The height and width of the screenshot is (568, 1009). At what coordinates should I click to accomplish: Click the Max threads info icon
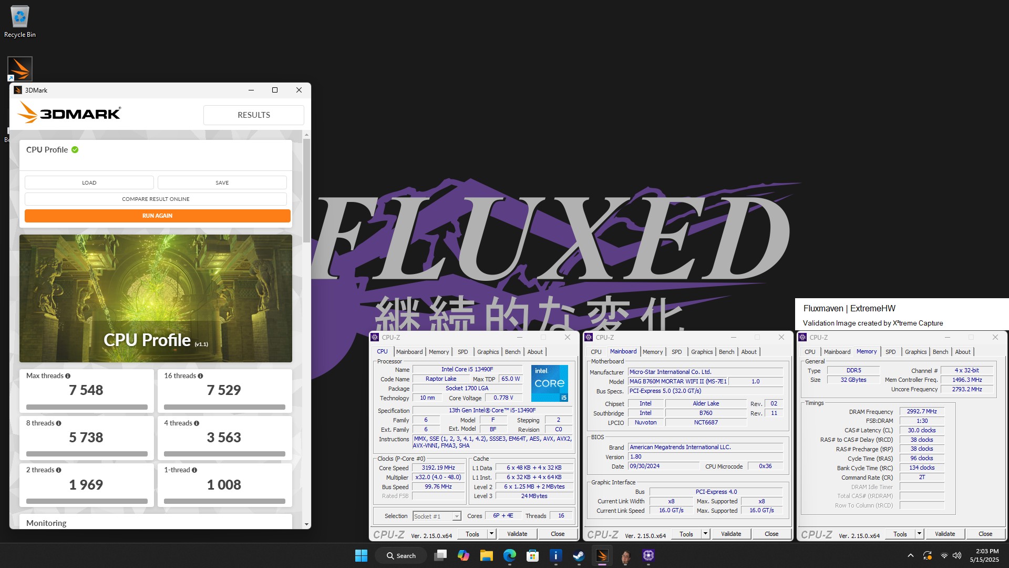tap(68, 376)
